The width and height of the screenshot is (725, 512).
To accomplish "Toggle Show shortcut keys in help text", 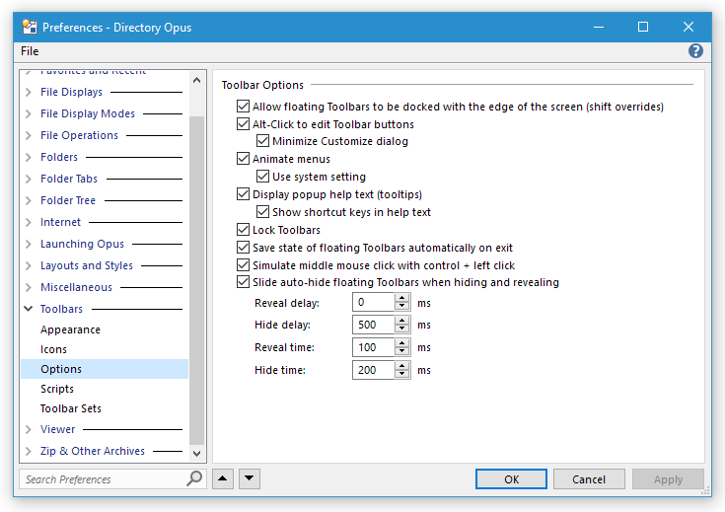I will coord(262,212).
